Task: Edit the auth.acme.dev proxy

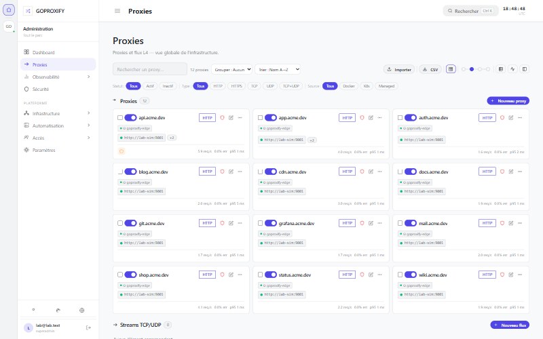Action: tap(511, 117)
